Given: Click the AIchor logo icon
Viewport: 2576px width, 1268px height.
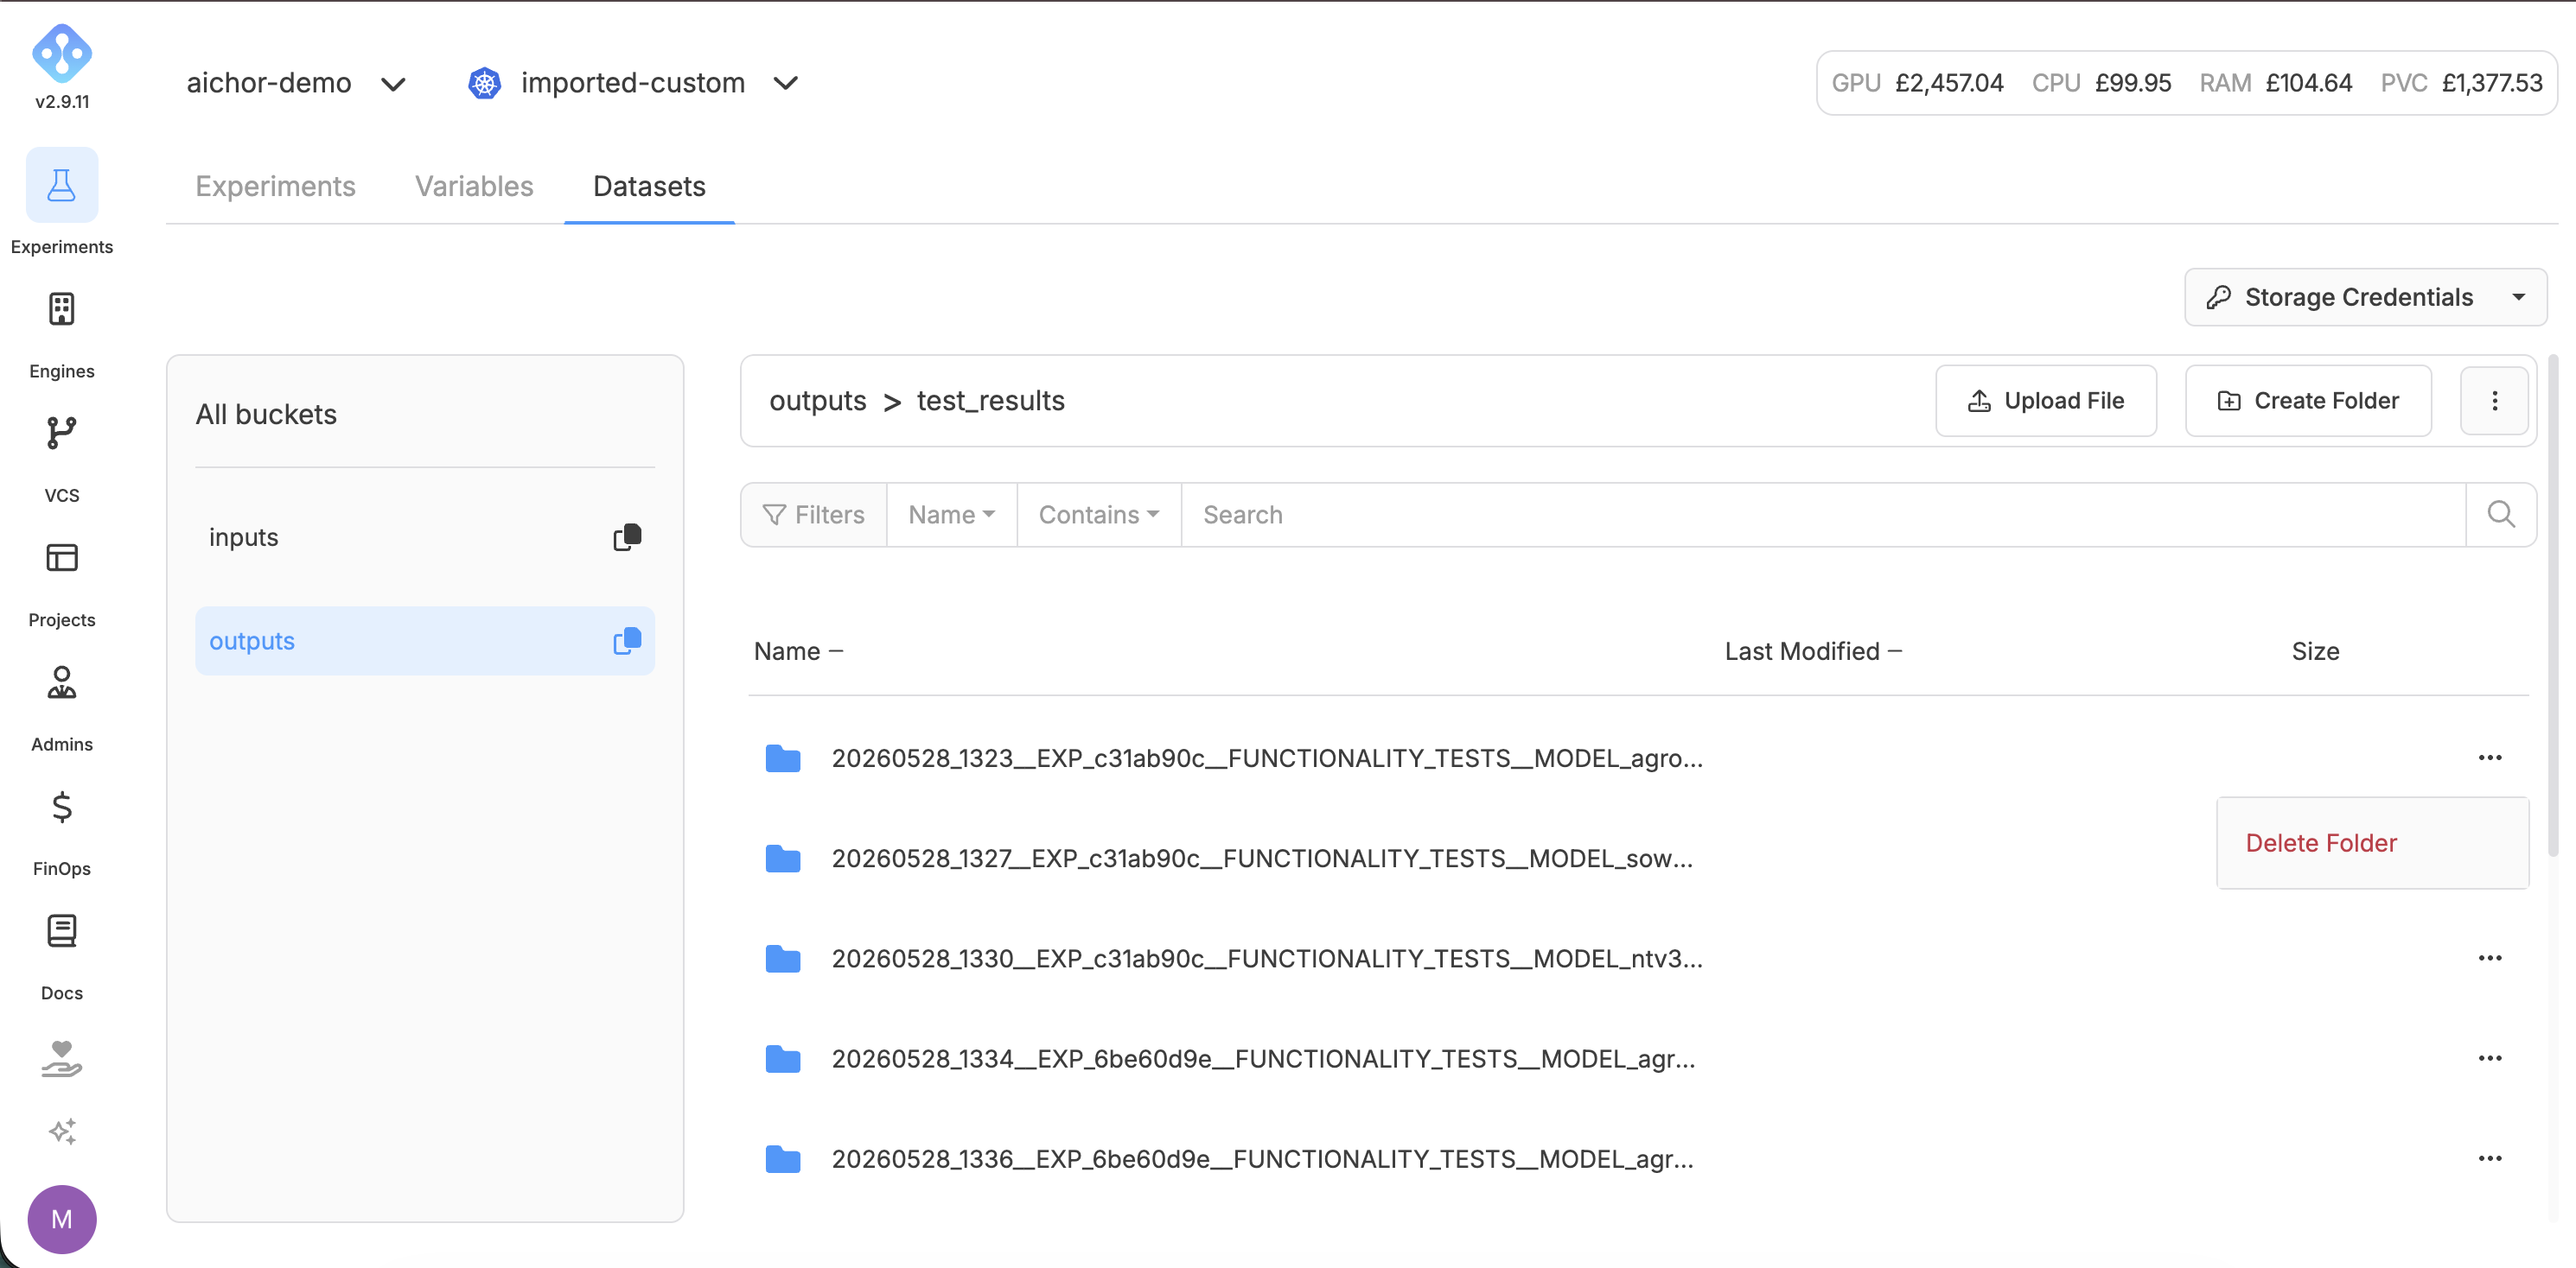Looking at the screenshot, I should click(62, 53).
